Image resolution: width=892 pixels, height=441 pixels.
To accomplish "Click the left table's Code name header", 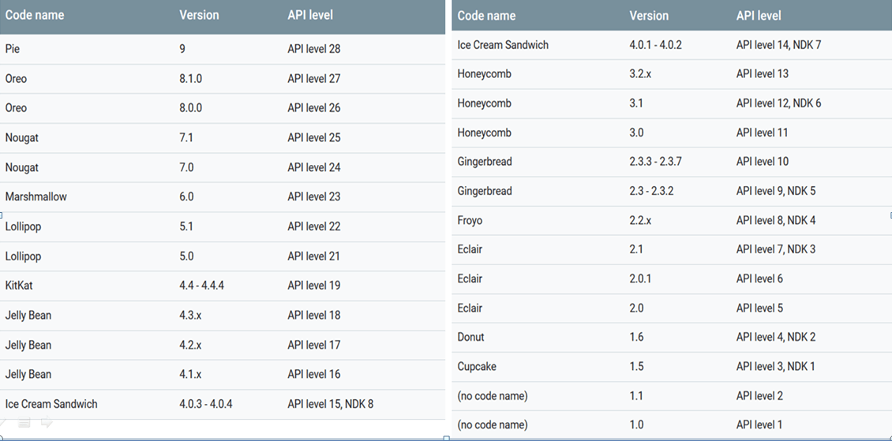I will (34, 15).
